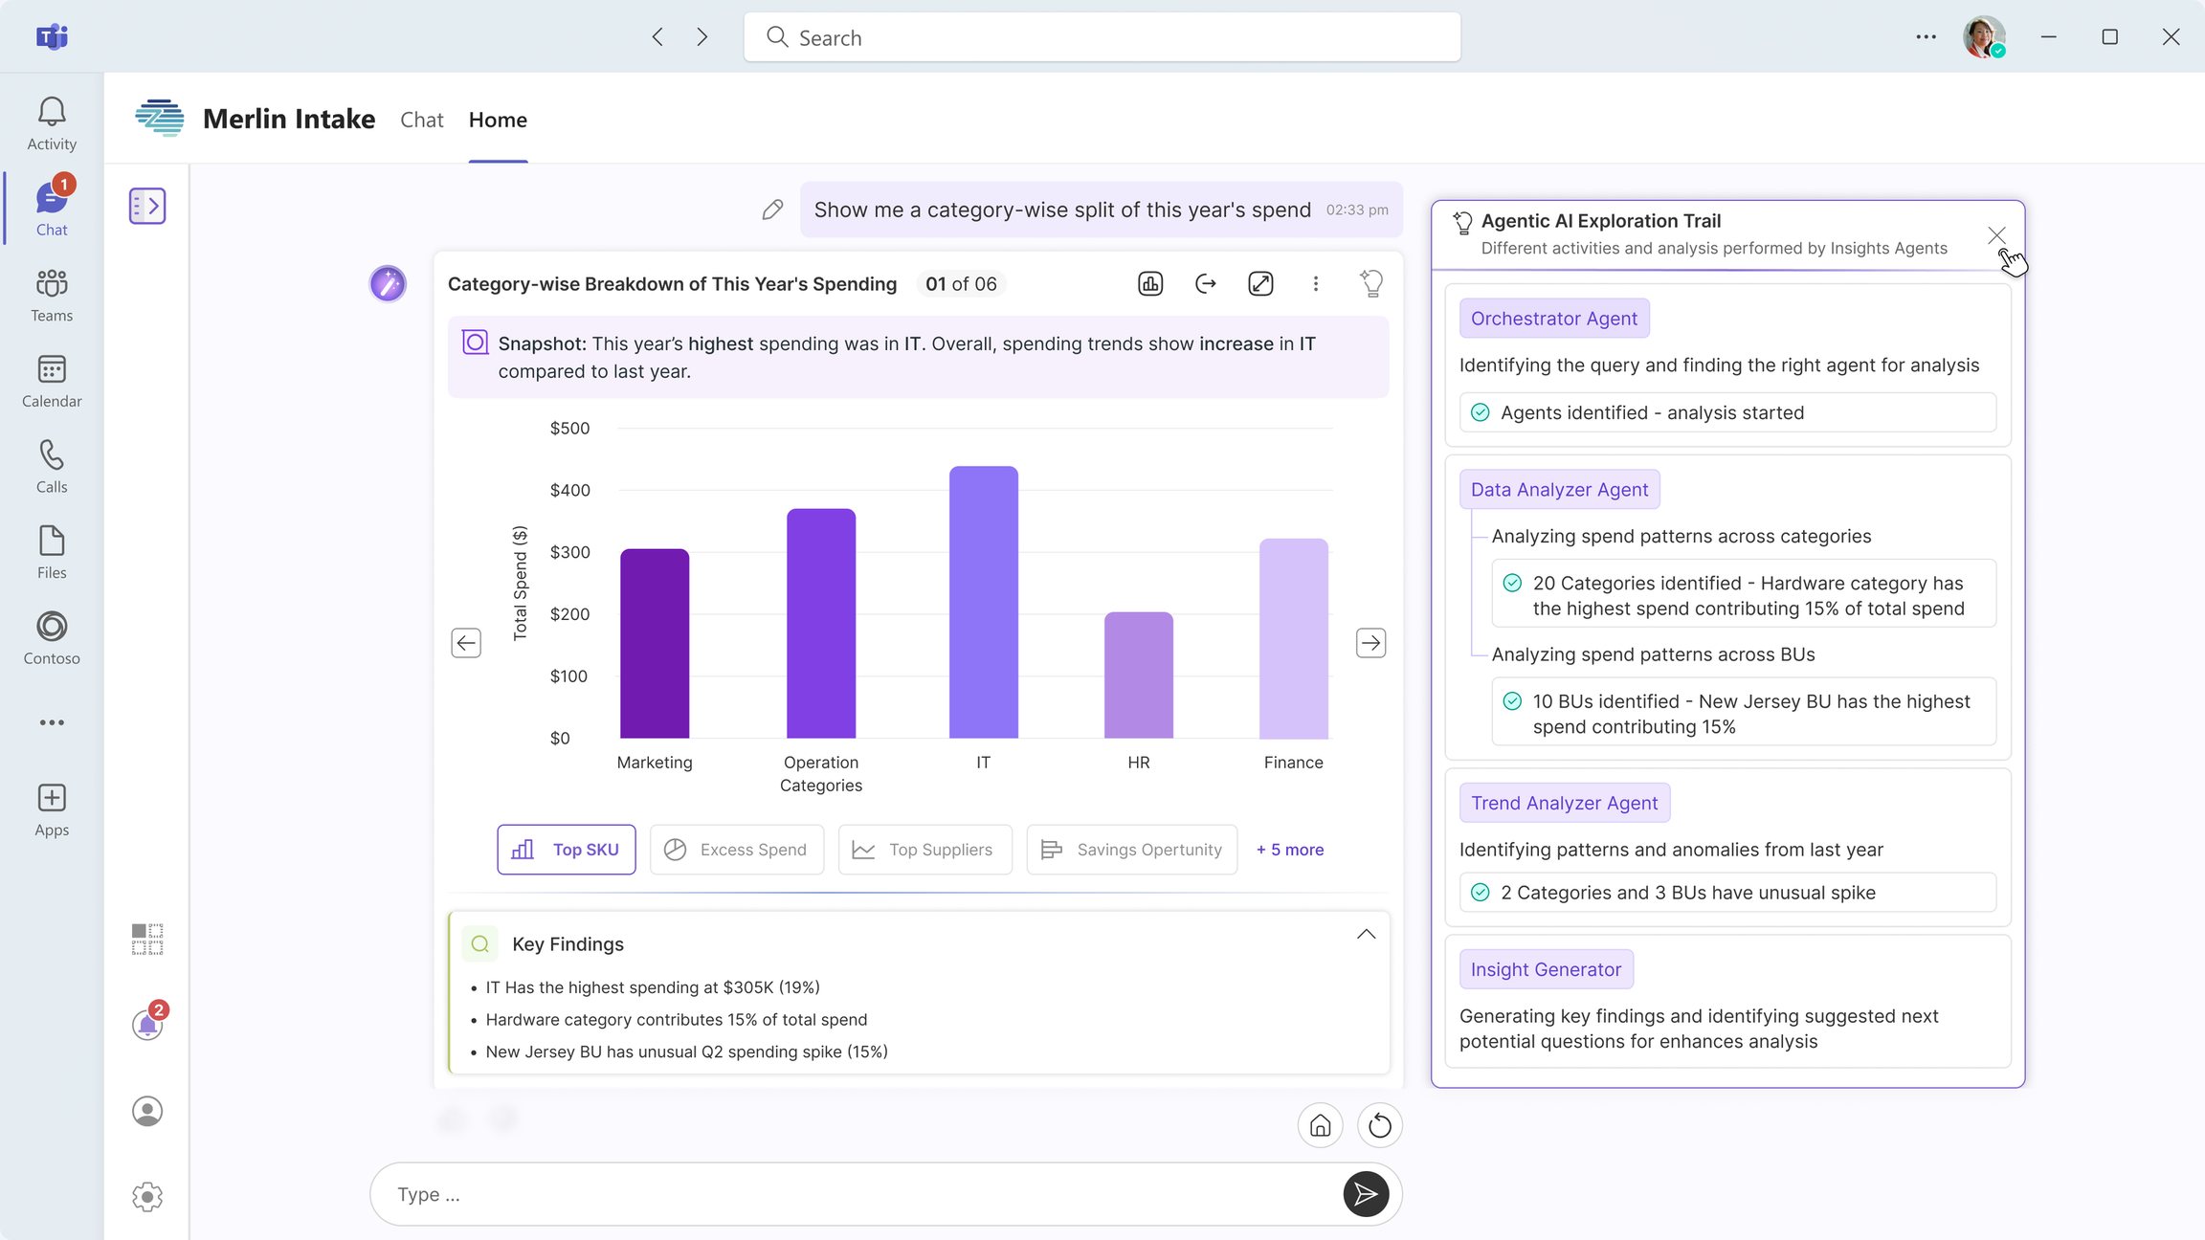This screenshot has height=1240, width=2205.
Task: Open the user avatar profile menu
Action: (x=1983, y=37)
